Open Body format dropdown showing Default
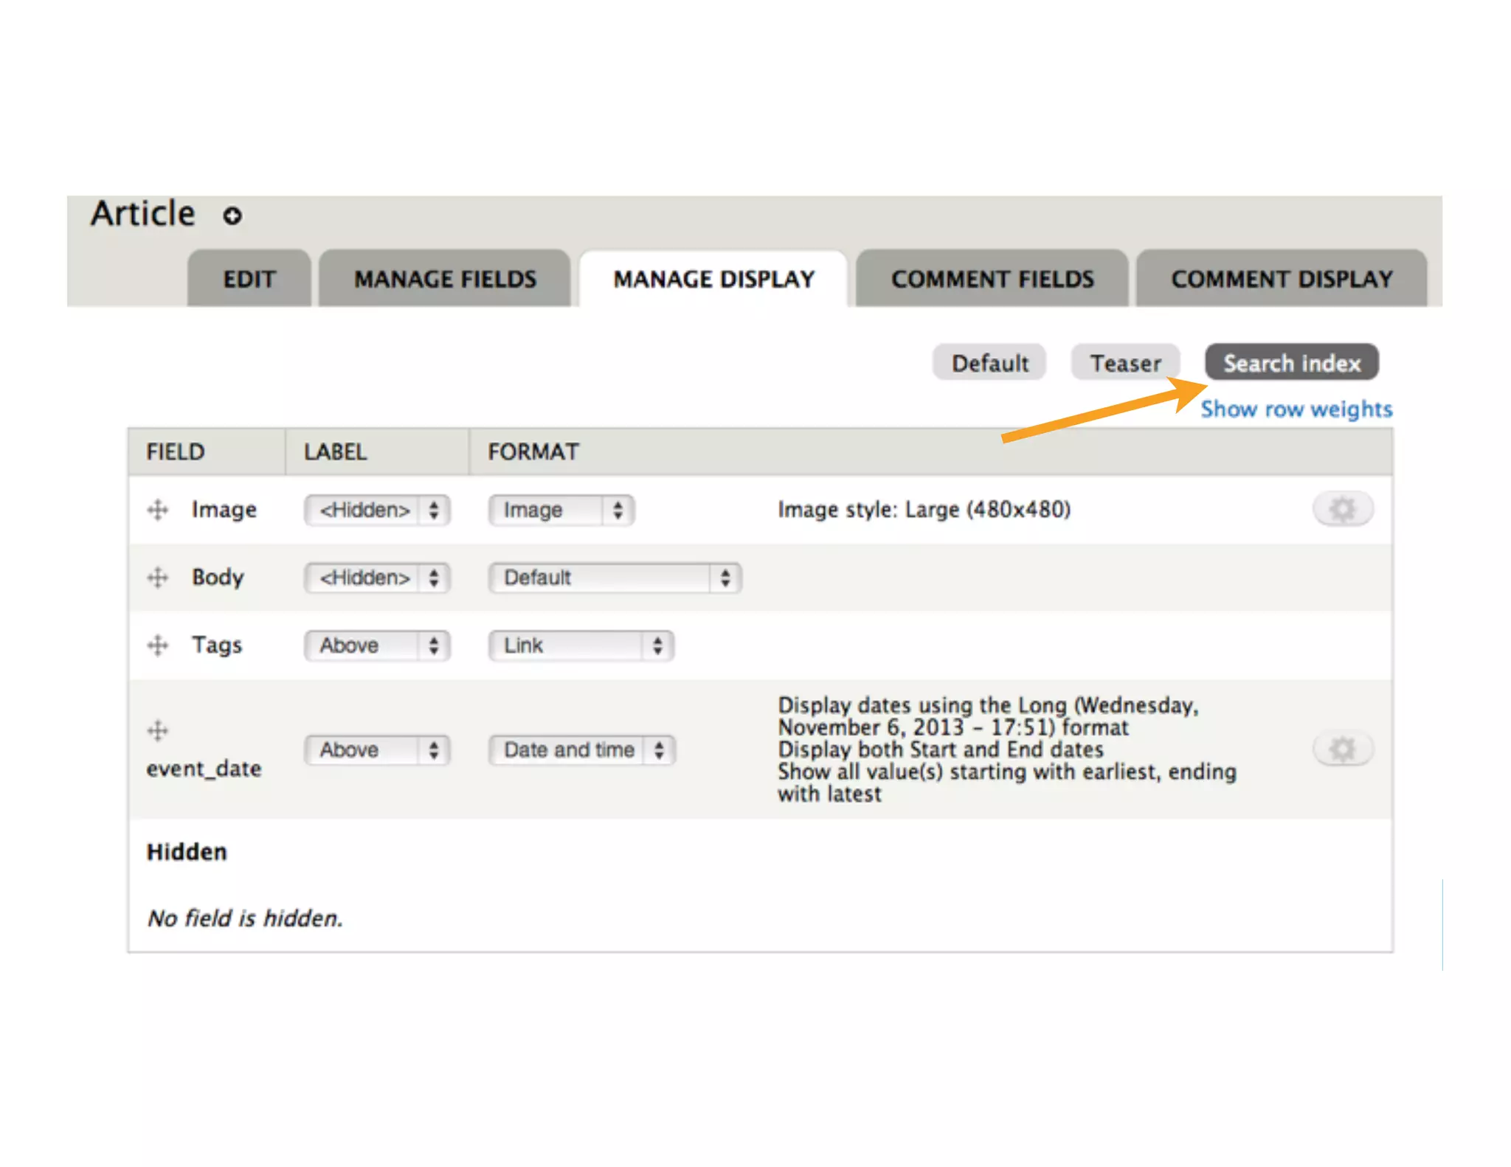1511x1167 pixels. [615, 578]
